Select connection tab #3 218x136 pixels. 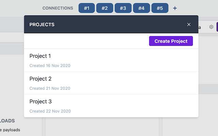(123, 8)
